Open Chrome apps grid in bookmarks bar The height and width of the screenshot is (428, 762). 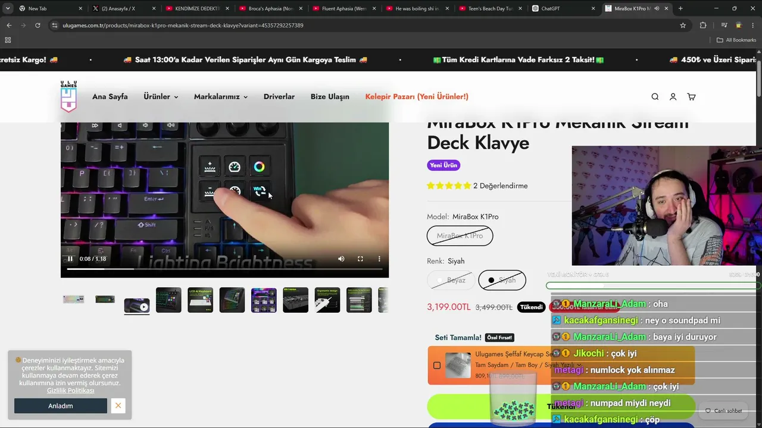(x=8, y=40)
